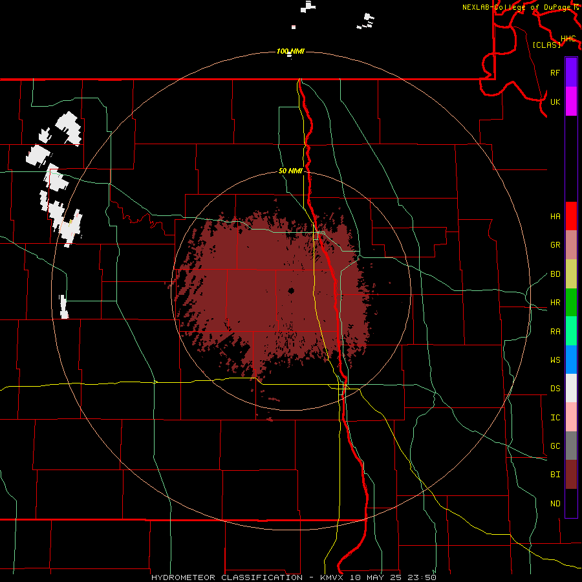Click the 'UK' legend label
Screen dimensions: 582x582
555,102
